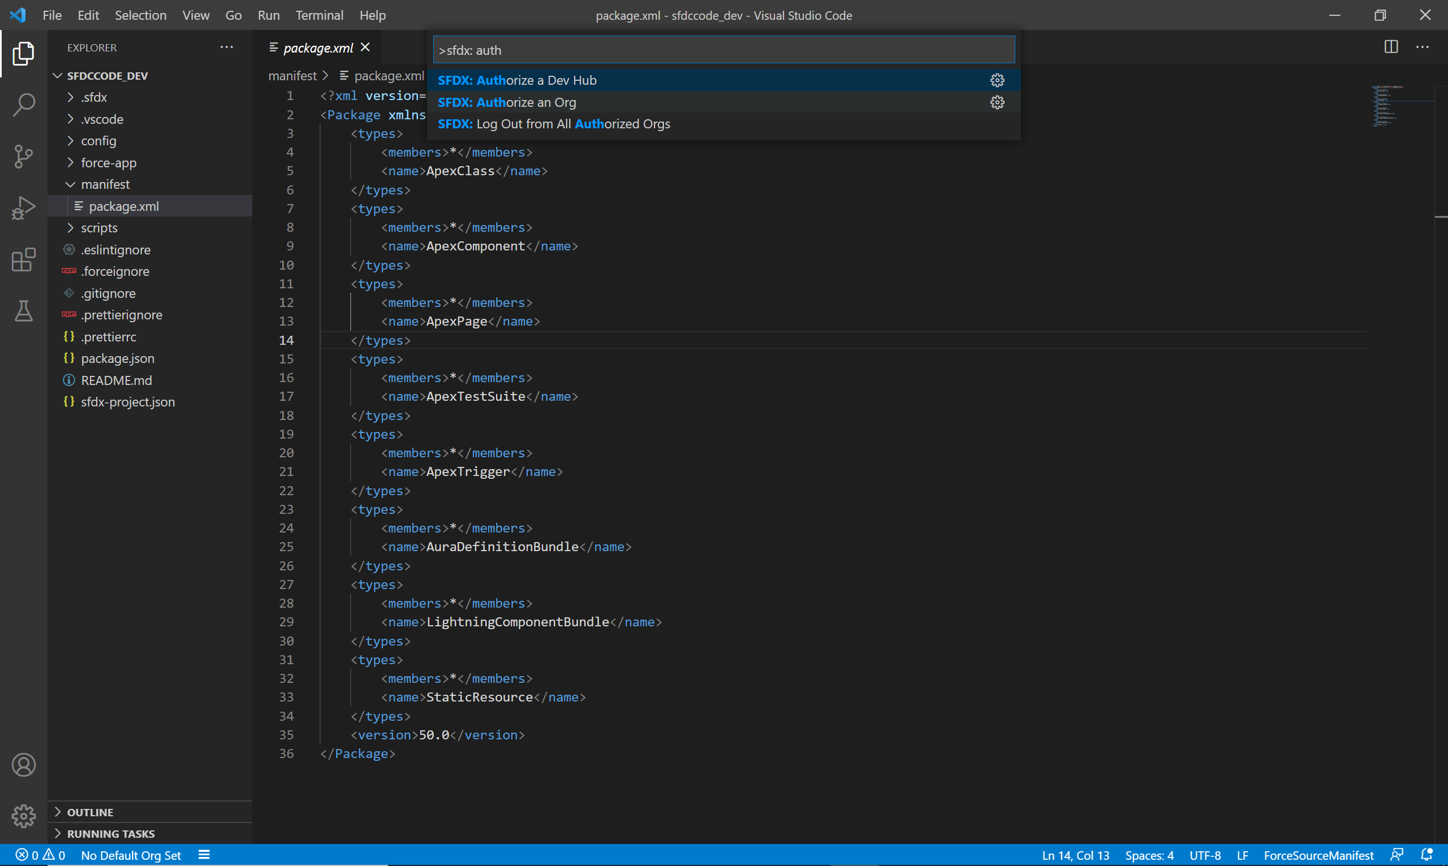Expand the OUTLINE section
This screenshot has width=1448, height=866.
click(90, 812)
